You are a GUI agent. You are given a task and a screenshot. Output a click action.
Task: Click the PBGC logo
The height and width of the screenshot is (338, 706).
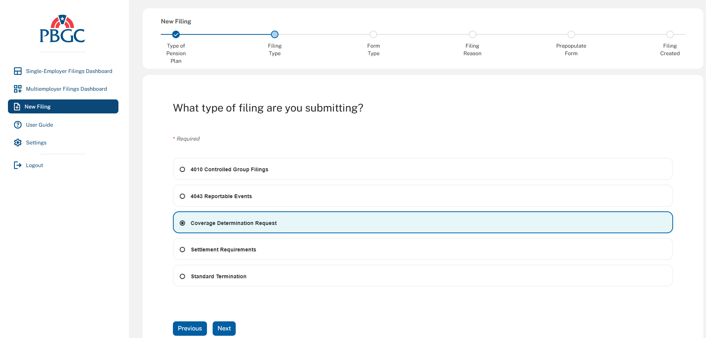62,29
